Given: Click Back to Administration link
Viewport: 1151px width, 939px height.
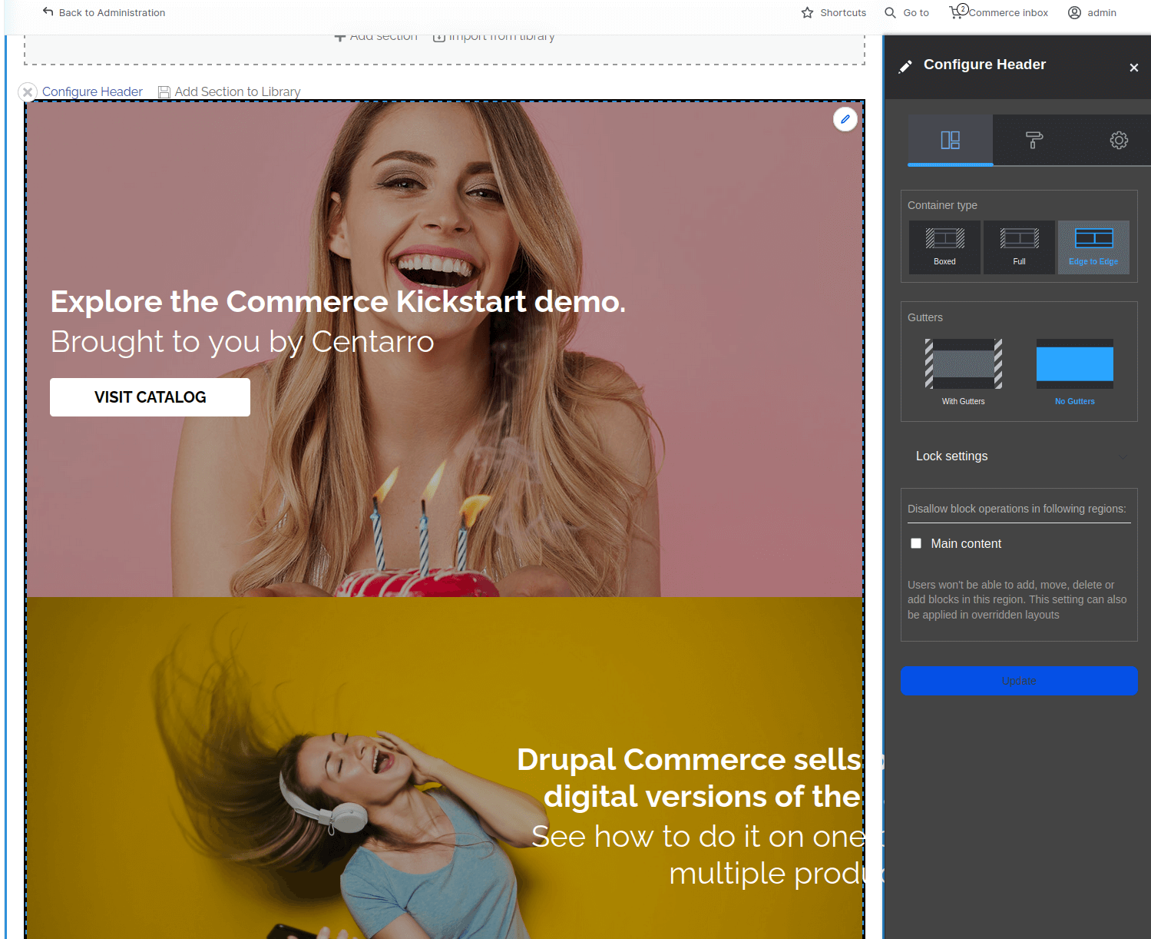Looking at the screenshot, I should (x=112, y=12).
